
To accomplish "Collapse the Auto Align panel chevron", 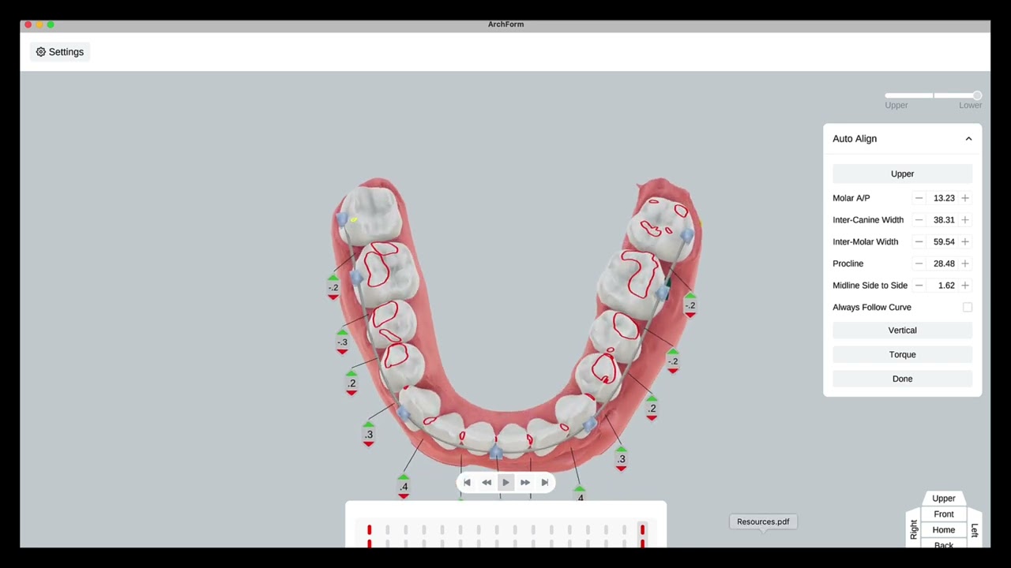I will tap(968, 139).
